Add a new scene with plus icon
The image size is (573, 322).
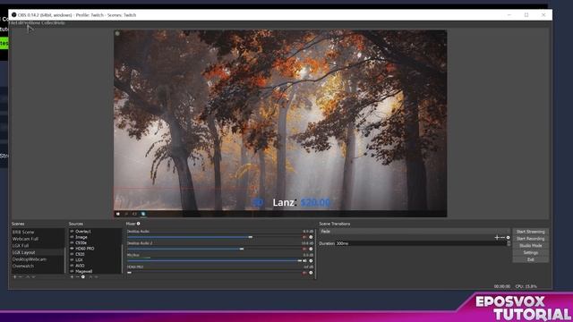pyautogui.click(x=14, y=277)
